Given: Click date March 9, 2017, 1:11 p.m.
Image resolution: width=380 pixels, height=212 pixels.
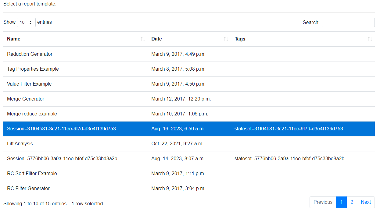Looking at the screenshot, I should tap(178, 174).
